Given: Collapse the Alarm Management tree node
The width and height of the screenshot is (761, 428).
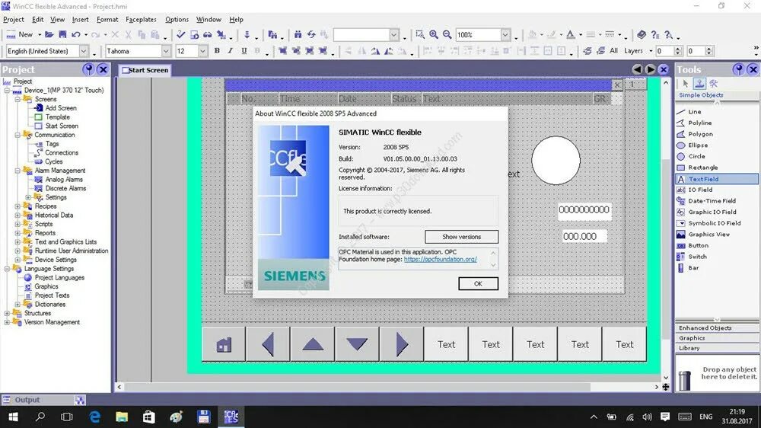Looking at the screenshot, I should [x=18, y=171].
